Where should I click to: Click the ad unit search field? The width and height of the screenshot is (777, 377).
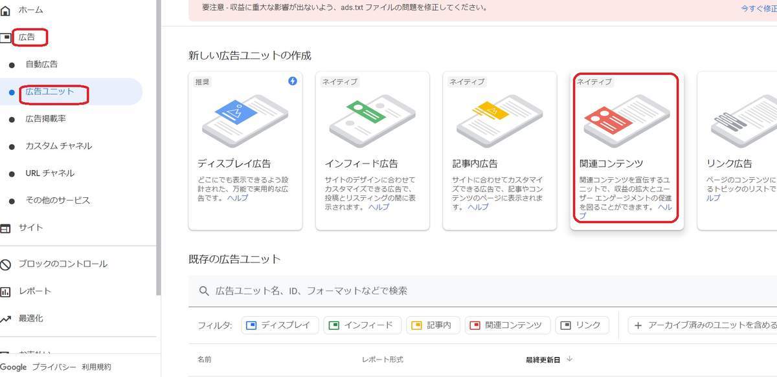[x=482, y=291]
